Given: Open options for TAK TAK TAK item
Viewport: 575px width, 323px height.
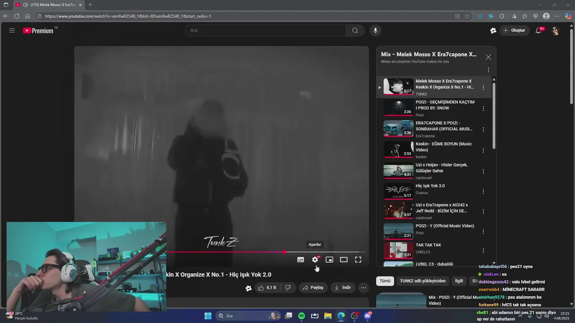Looking at the screenshot, I should click(x=483, y=251).
